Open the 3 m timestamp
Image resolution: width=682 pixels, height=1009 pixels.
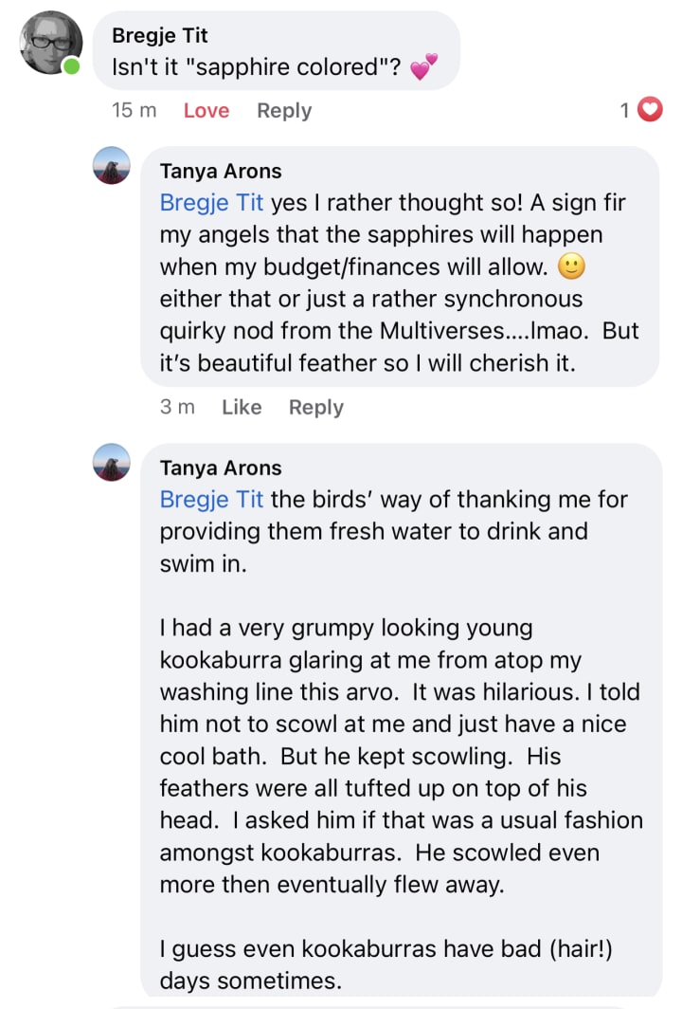[177, 407]
